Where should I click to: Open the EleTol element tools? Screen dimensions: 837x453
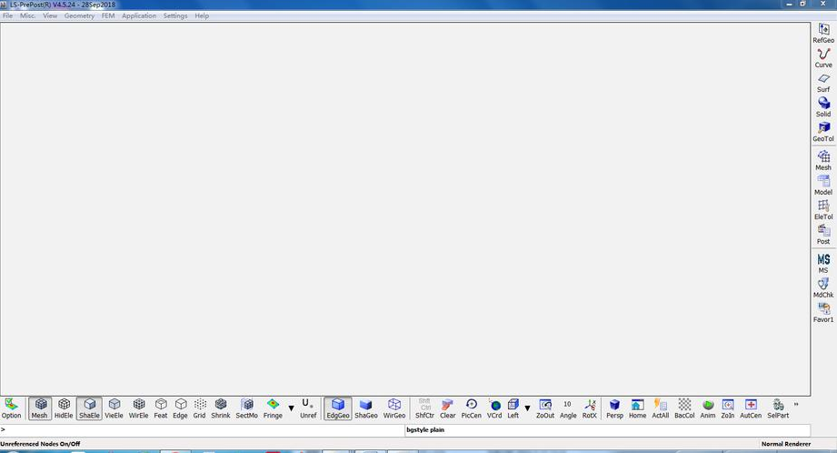823,209
